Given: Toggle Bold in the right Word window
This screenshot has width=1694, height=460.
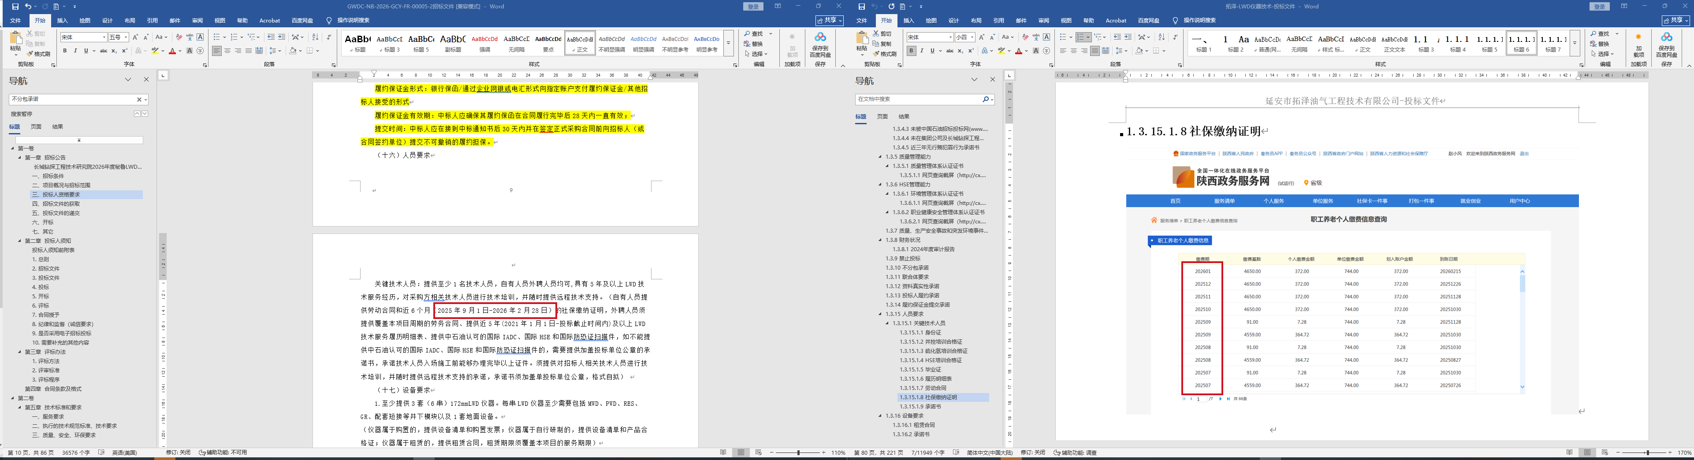Looking at the screenshot, I should pyautogui.click(x=911, y=51).
